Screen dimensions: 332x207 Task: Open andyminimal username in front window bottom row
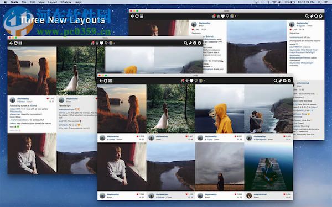260,194
